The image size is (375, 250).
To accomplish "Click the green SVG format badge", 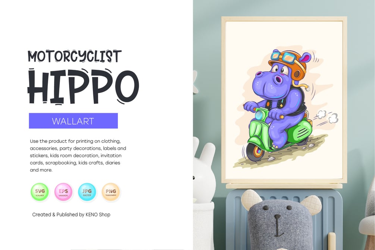I will 40,192.
